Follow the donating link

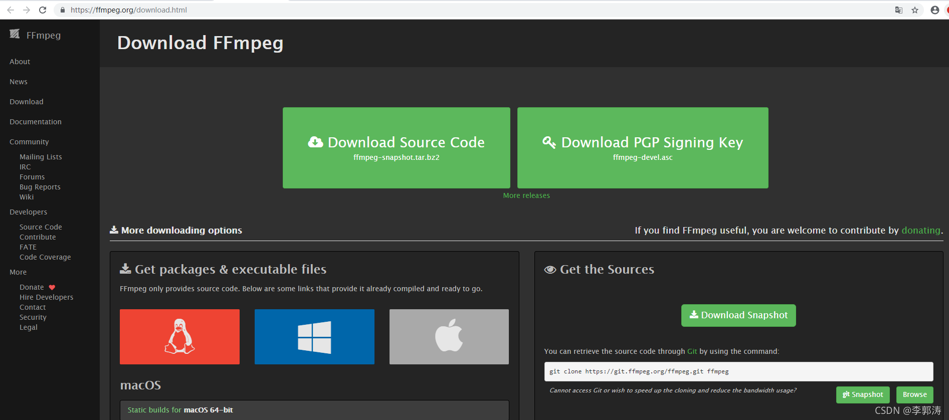[x=921, y=231]
